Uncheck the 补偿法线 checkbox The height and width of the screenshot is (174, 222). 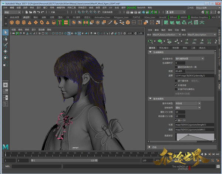coord(176,85)
